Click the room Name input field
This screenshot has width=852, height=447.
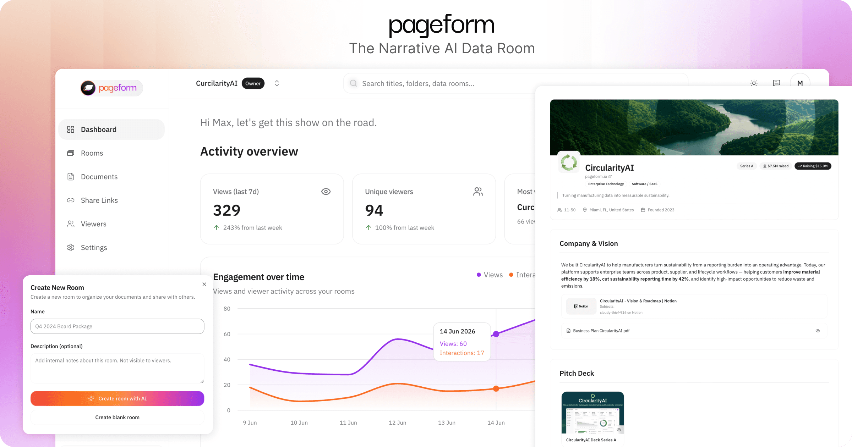117,326
